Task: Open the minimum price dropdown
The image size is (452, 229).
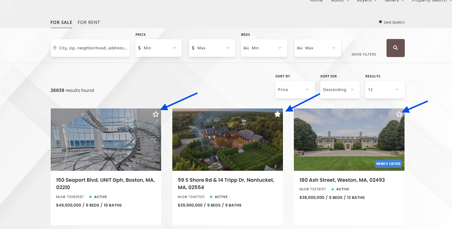Action: pos(158,48)
